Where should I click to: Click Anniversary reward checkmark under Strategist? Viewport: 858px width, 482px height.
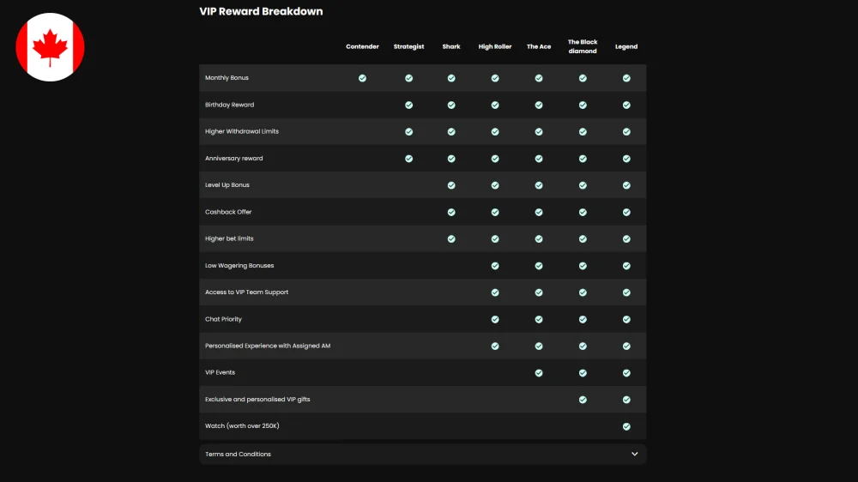[x=408, y=159]
